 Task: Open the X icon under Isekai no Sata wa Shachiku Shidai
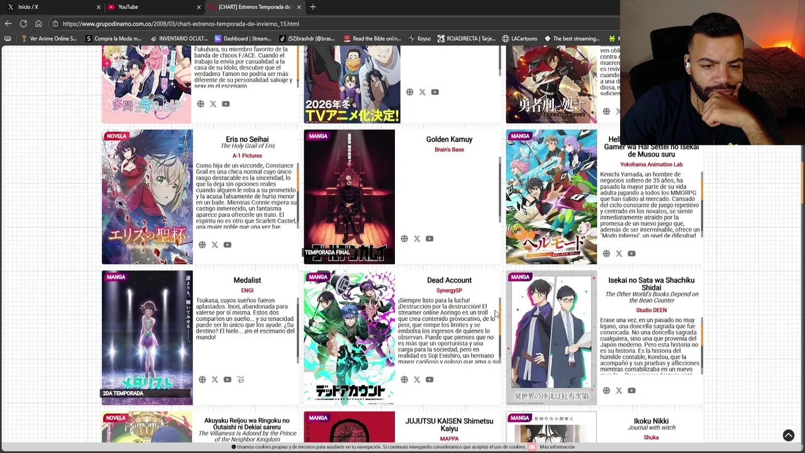pos(619,391)
